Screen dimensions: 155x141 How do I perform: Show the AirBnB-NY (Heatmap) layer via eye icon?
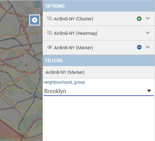(x=50, y=33)
